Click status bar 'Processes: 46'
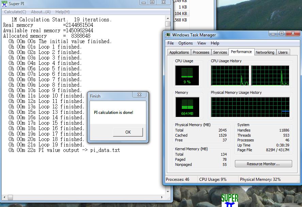302x207 pixels. (177, 179)
